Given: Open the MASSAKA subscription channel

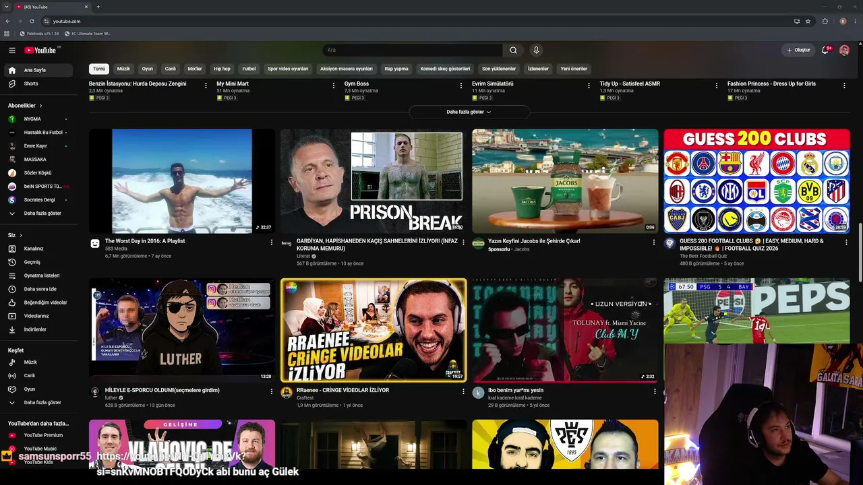Looking at the screenshot, I should [38, 160].
